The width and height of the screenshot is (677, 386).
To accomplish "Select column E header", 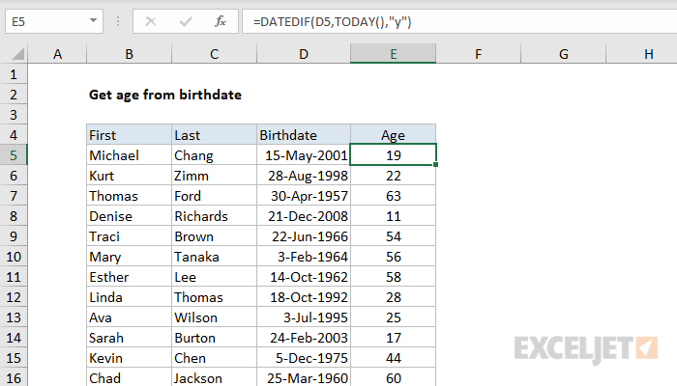I will pos(394,54).
